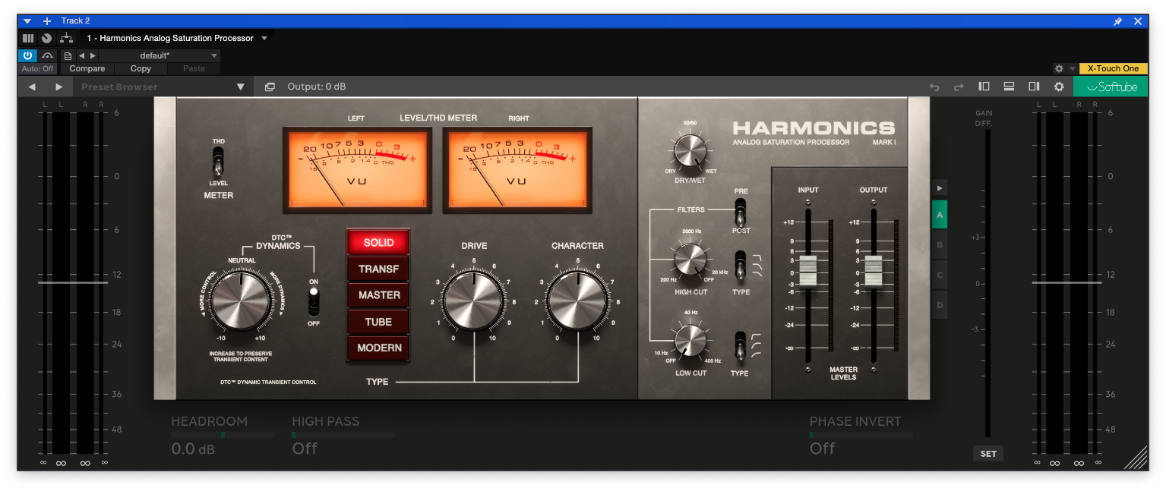Open Softube plugin settings gear
The image size is (1166, 491).
(1059, 87)
